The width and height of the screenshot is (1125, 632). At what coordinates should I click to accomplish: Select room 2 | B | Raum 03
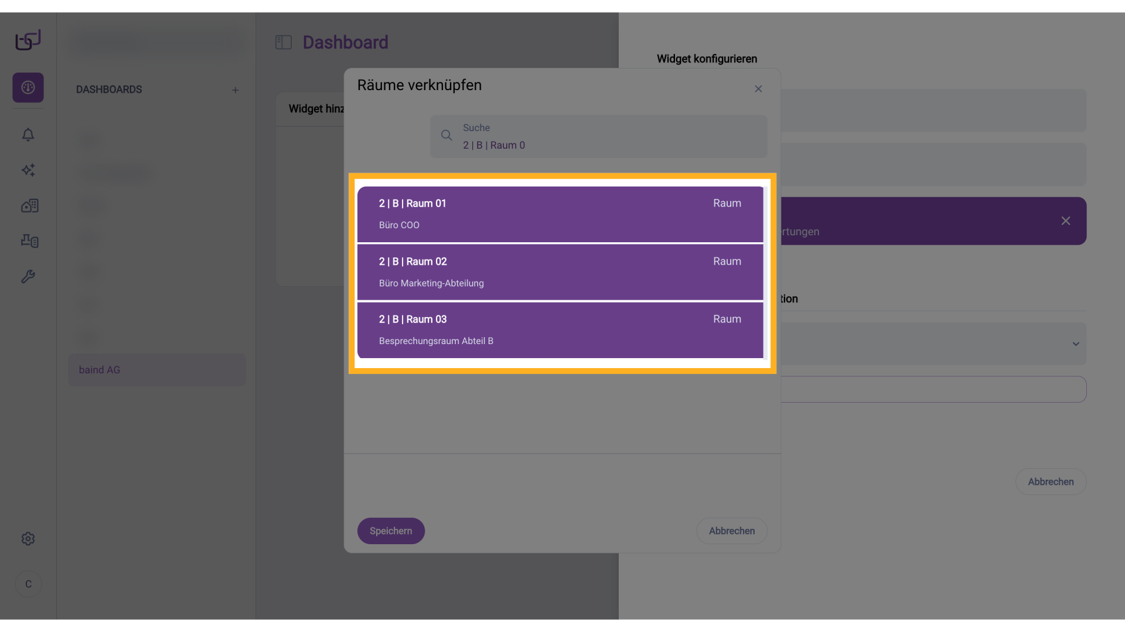pos(560,330)
